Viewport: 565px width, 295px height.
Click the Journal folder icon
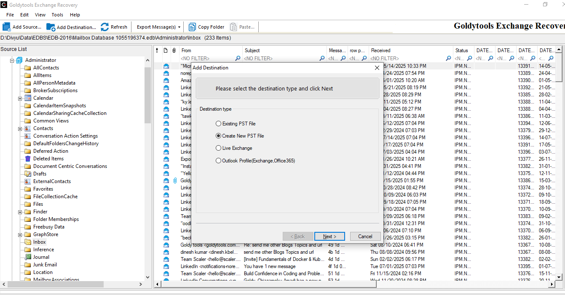pyautogui.click(x=28, y=257)
